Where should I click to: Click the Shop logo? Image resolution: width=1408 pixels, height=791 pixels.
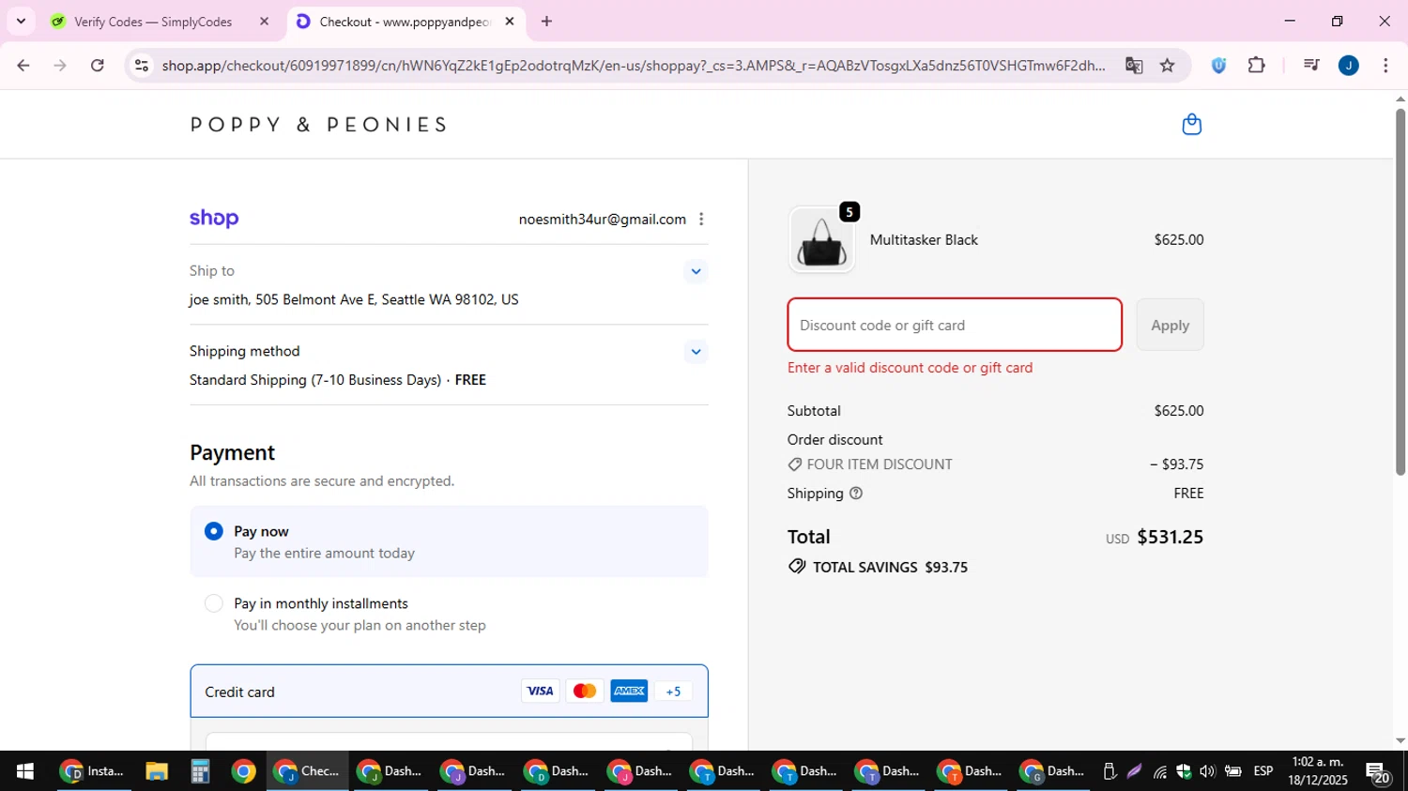[x=214, y=219]
